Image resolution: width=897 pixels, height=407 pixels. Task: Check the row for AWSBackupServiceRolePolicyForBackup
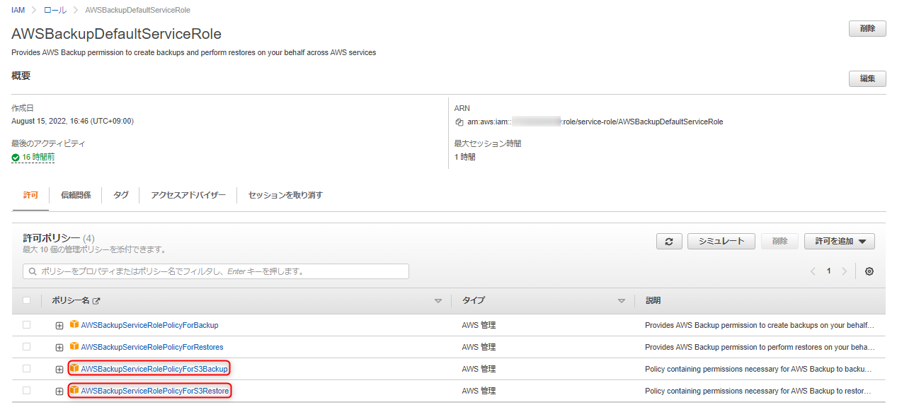pyautogui.click(x=26, y=325)
